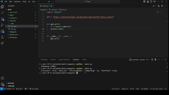Open the Live Share activity icon
This screenshot has width=169, height=95.
tap(2, 43)
